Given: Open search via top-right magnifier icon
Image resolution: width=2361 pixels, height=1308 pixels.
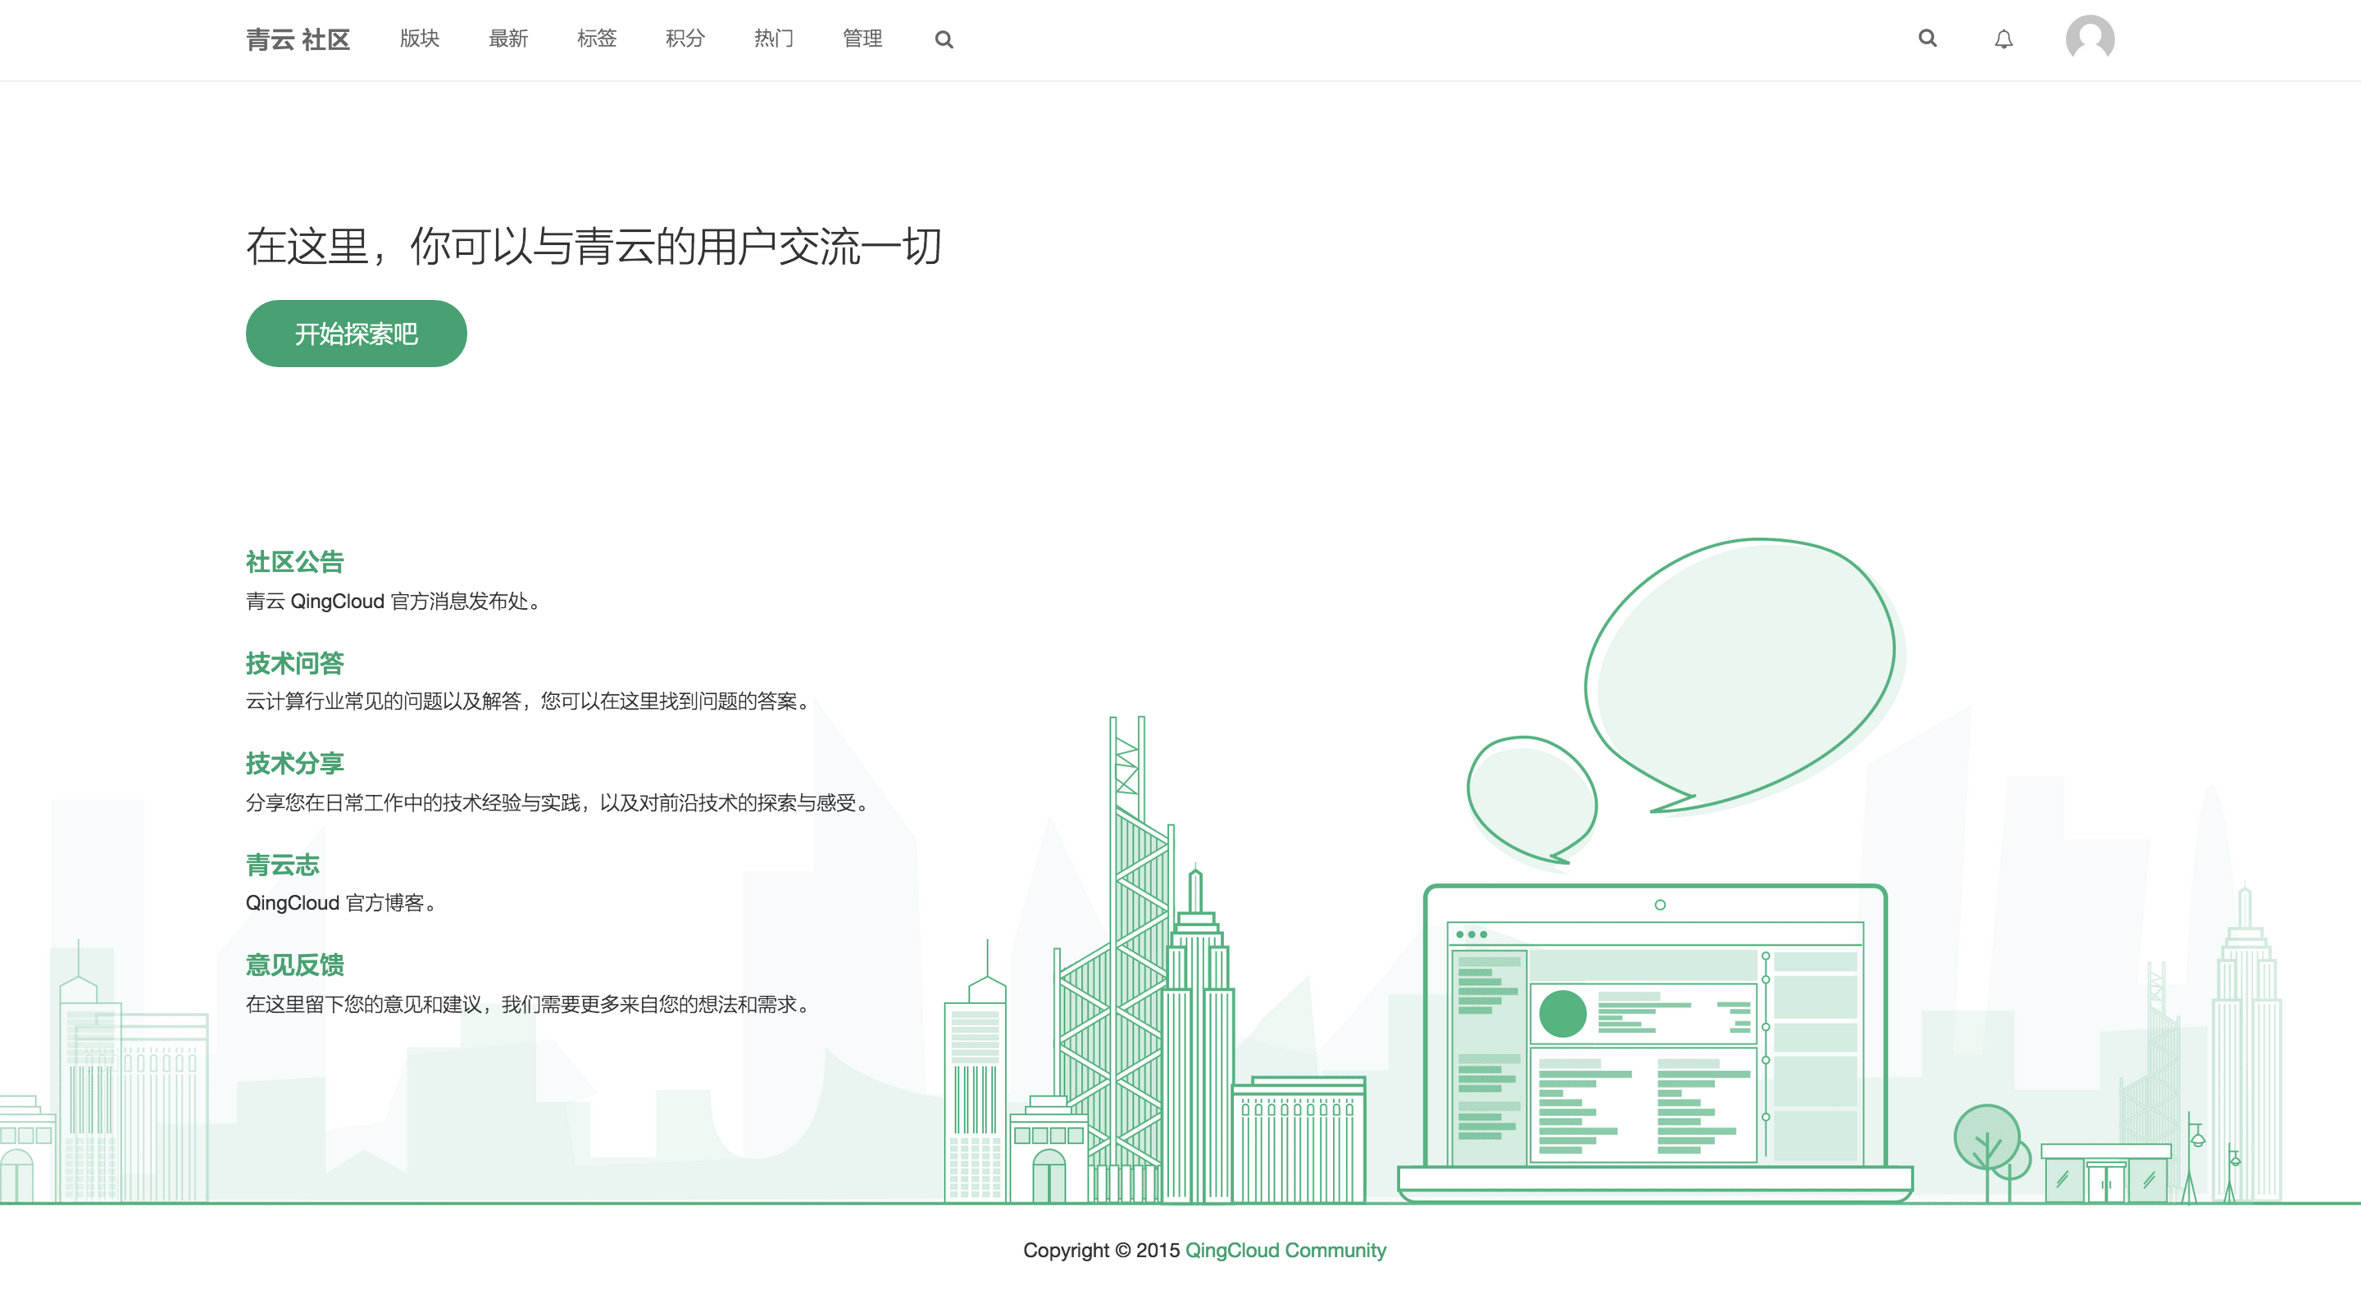Looking at the screenshot, I should pyautogui.click(x=1927, y=39).
